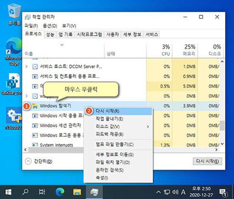The width and height of the screenshot is (234, 199).
Task: Click the Task Manager title bar icon
Action: click(x=28, y=17)
